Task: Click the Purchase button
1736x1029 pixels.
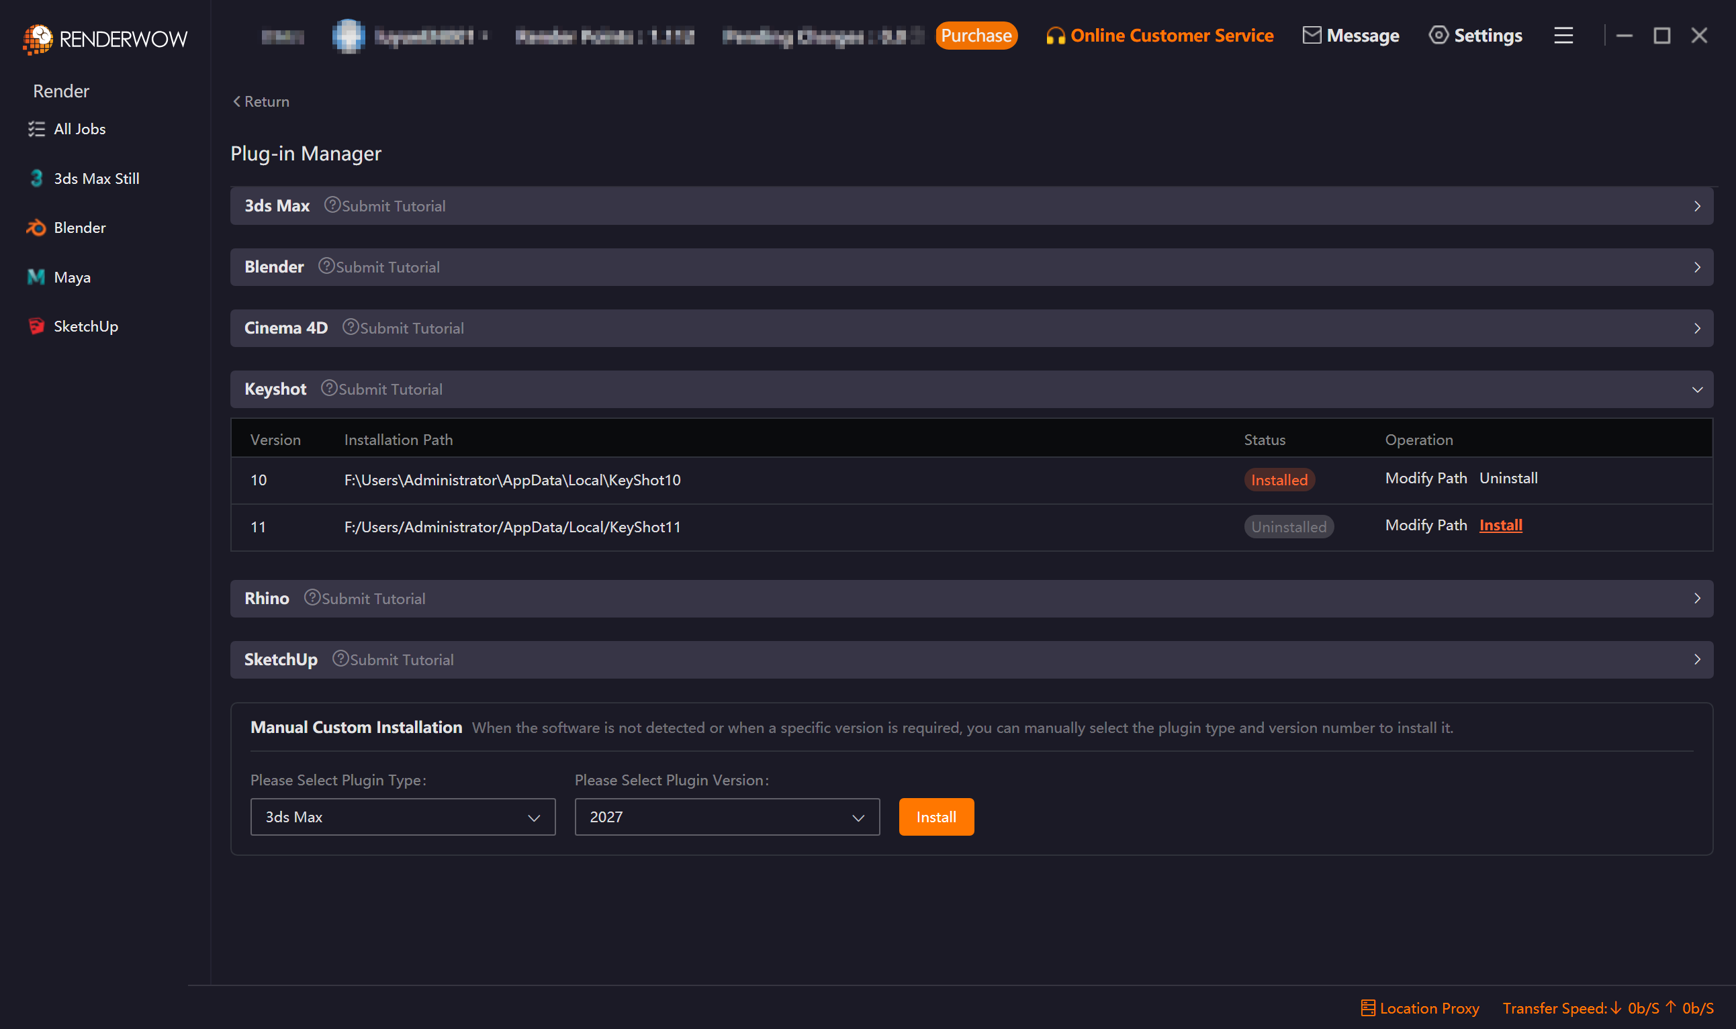Action: [976, 36]
